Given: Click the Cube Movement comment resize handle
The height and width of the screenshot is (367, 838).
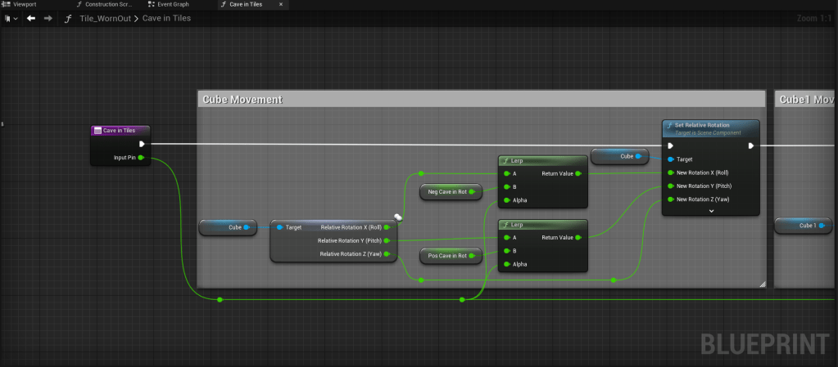Looking at the screenshot, I should [x=762, y=284].
